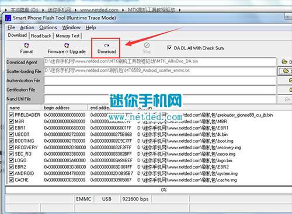Screen dimensions: 292x214
Task: Expand the arrow after the MTK folder breadcrumb
Action: tap(179, 10)
